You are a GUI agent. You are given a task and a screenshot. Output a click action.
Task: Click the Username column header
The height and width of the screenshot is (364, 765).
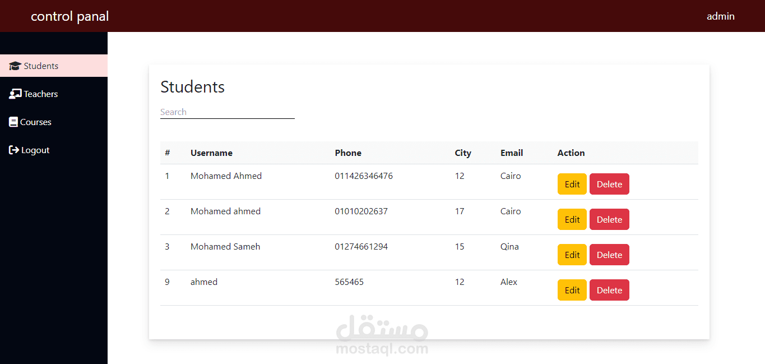coord(211,153)
